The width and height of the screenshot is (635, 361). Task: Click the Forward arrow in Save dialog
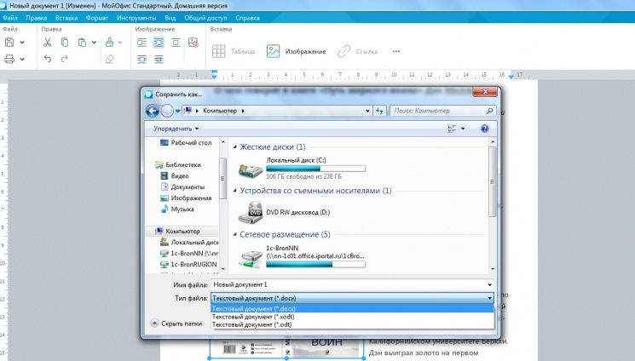167,111
